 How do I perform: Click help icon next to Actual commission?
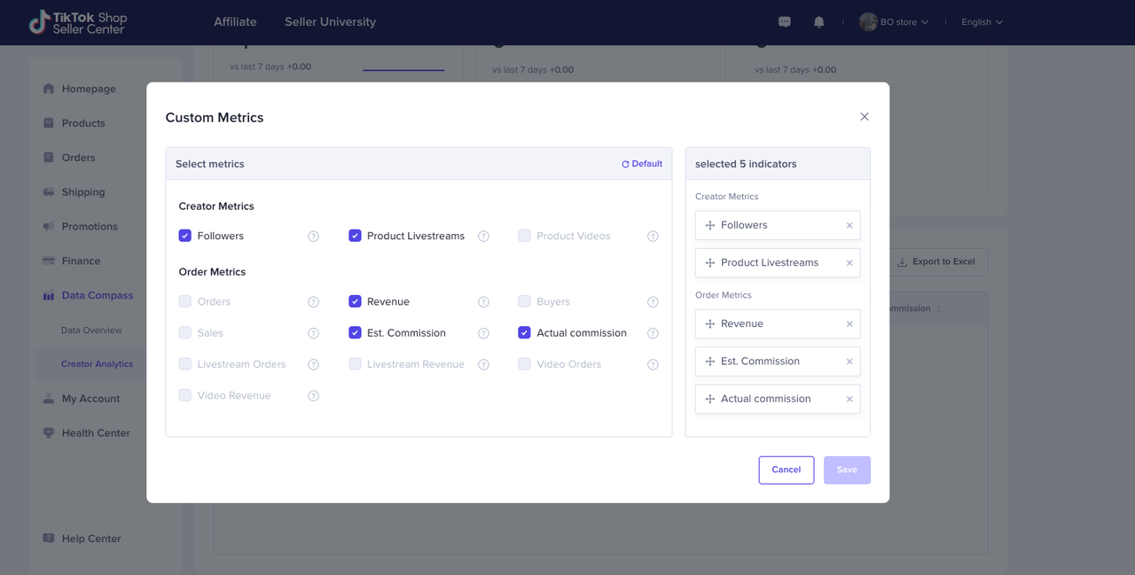coord(653,333)
